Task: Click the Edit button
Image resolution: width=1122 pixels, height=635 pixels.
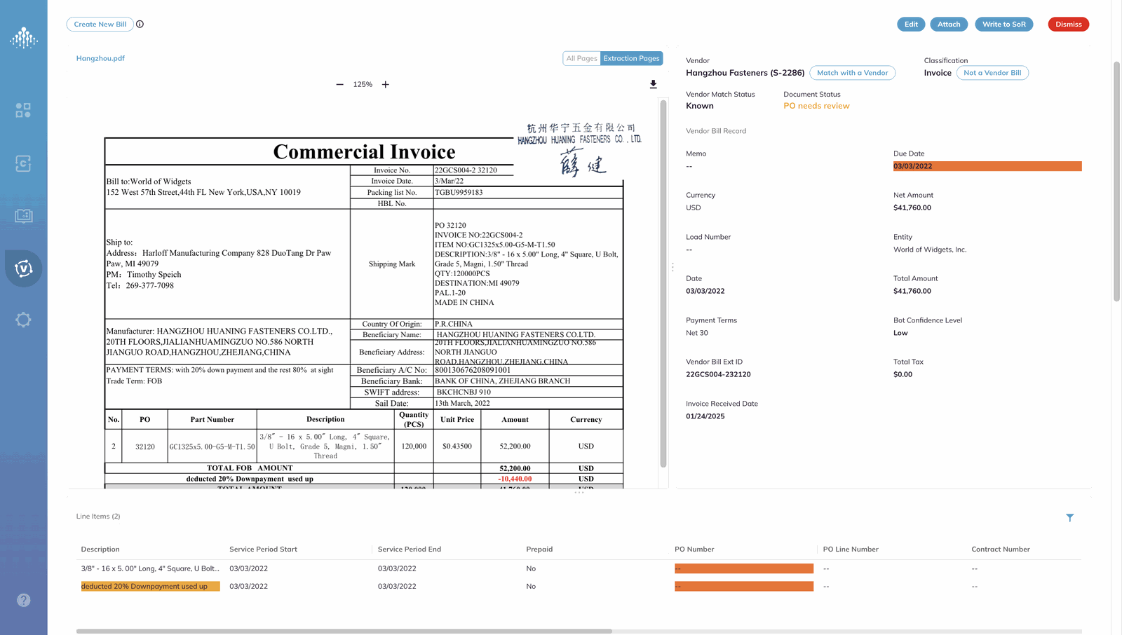Action: (911, 24)
